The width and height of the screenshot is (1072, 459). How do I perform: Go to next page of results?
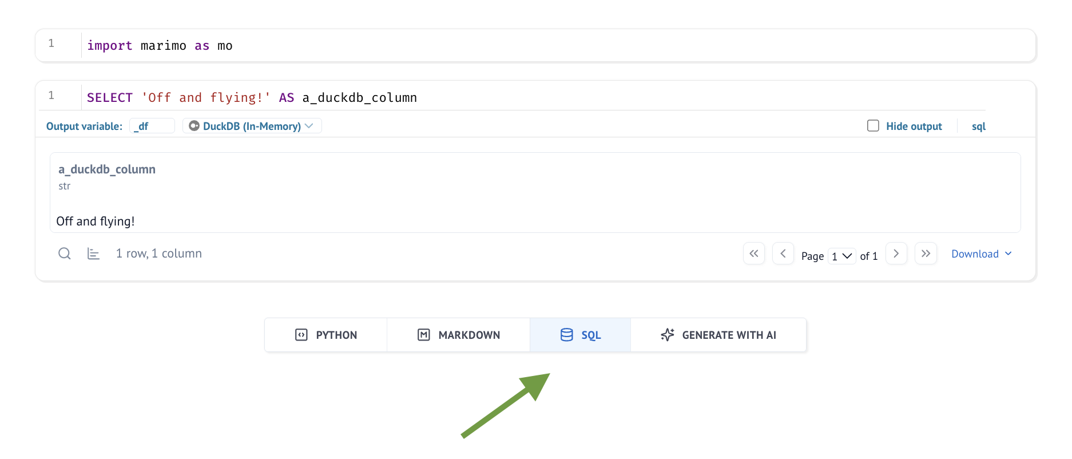pos(896,254)
